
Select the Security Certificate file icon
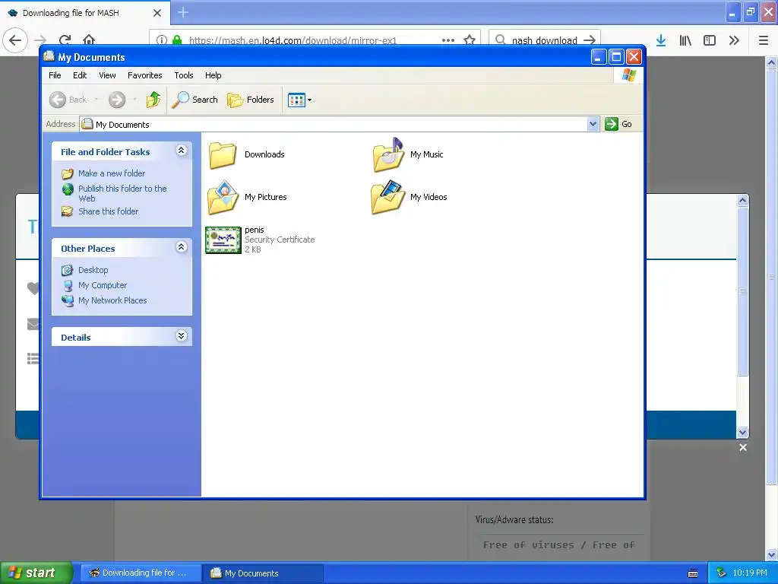[223, 240]
